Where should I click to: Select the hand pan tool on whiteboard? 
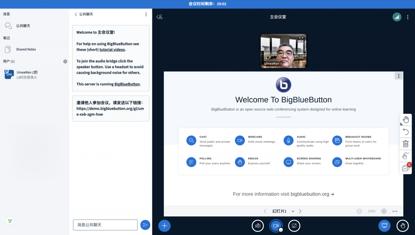[405, 119]
